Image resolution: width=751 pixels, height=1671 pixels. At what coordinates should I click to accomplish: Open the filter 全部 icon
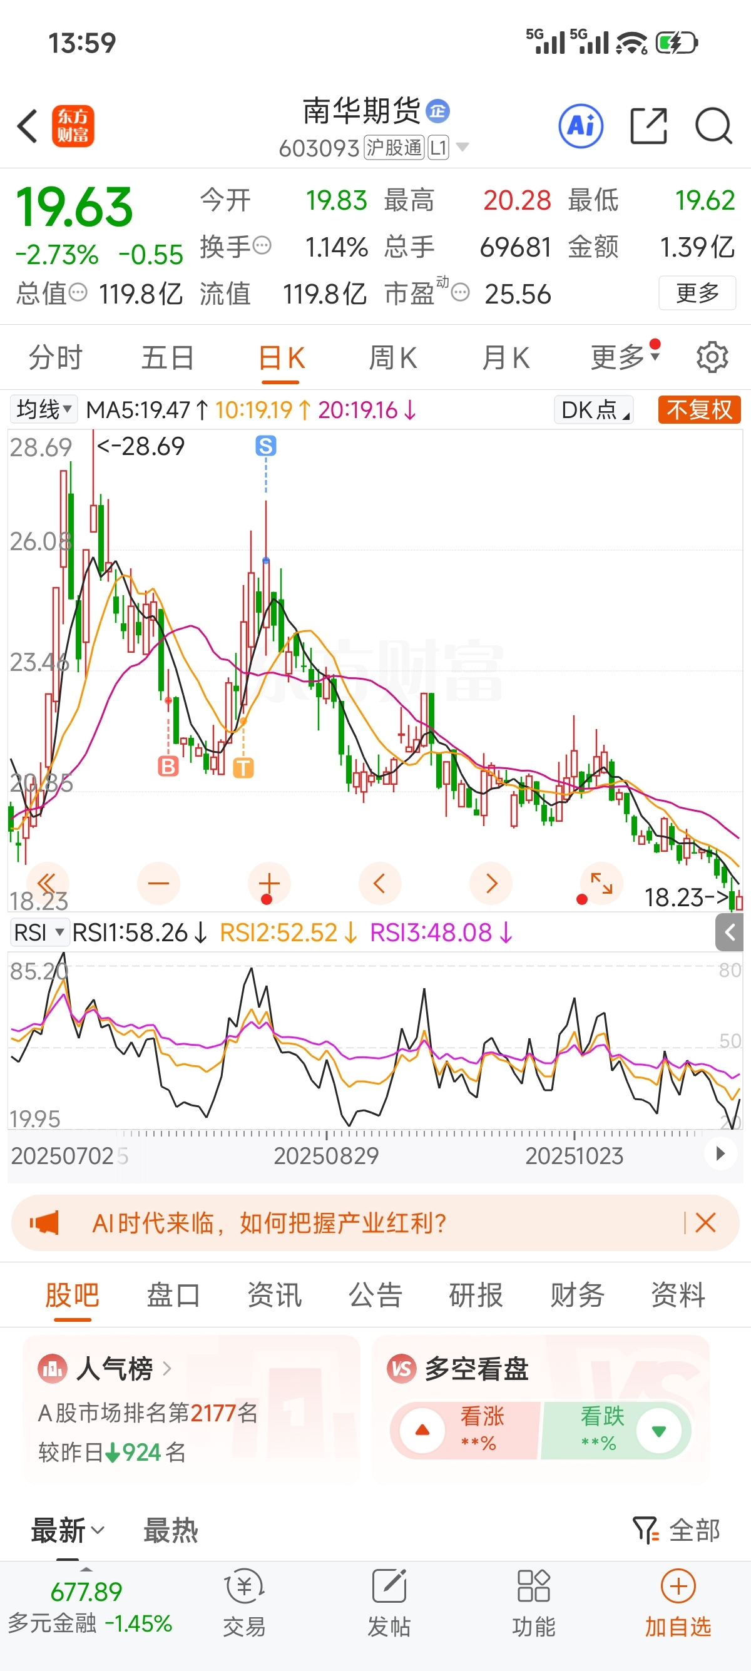pyautogui.click(x=646, y=1530)
